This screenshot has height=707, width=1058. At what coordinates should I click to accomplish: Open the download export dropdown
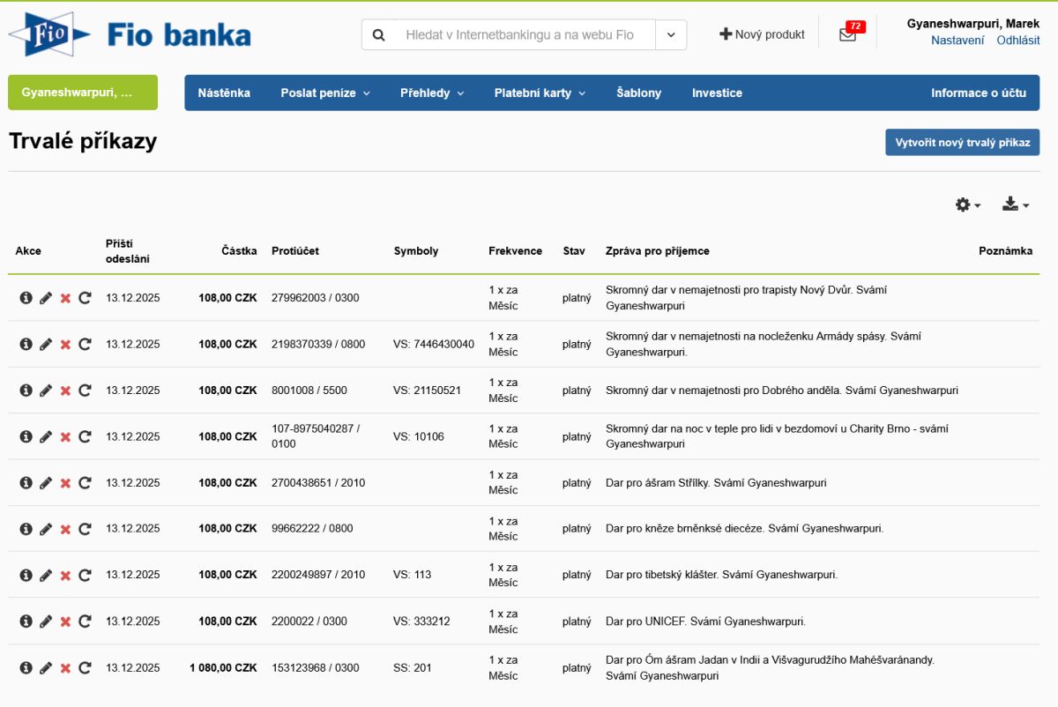pos(1015,205)
